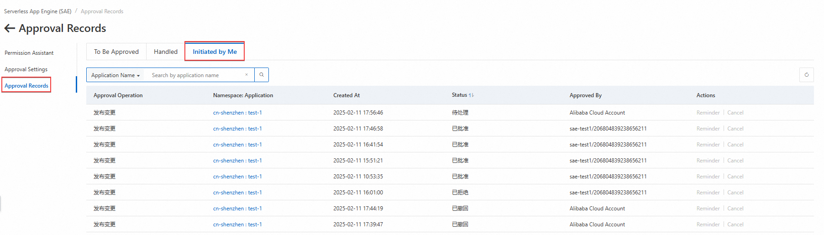Click Cancel for the 16:41:54 record

[x=735, y=145]
